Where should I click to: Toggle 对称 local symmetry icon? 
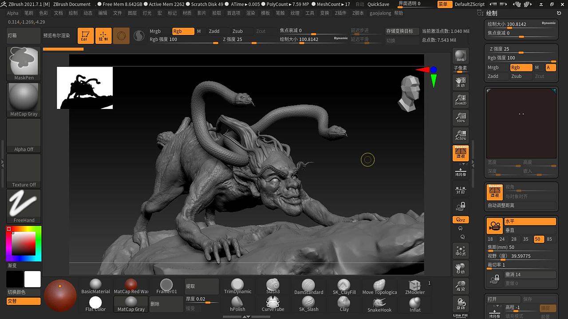coord(461,188)
